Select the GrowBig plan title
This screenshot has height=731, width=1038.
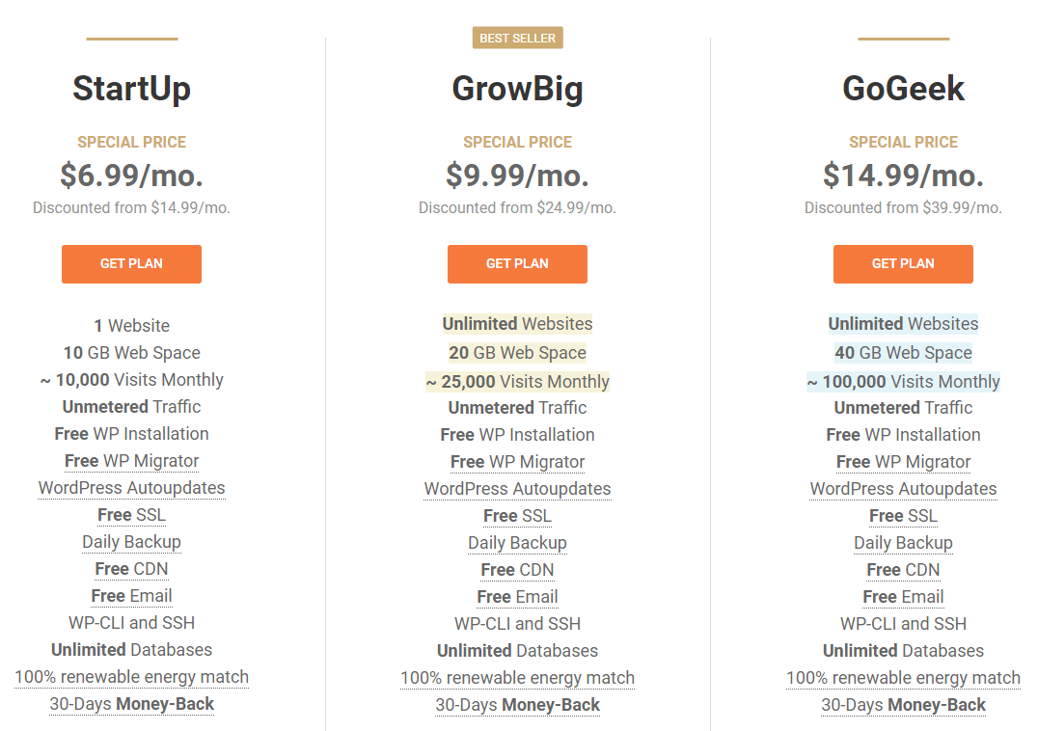click(x=518, y=90)
